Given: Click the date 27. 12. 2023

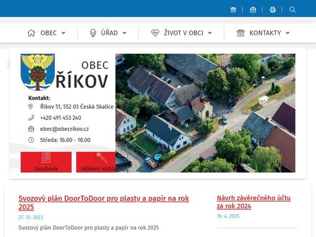Looking at the screenshot, I should tap(31, 217).
